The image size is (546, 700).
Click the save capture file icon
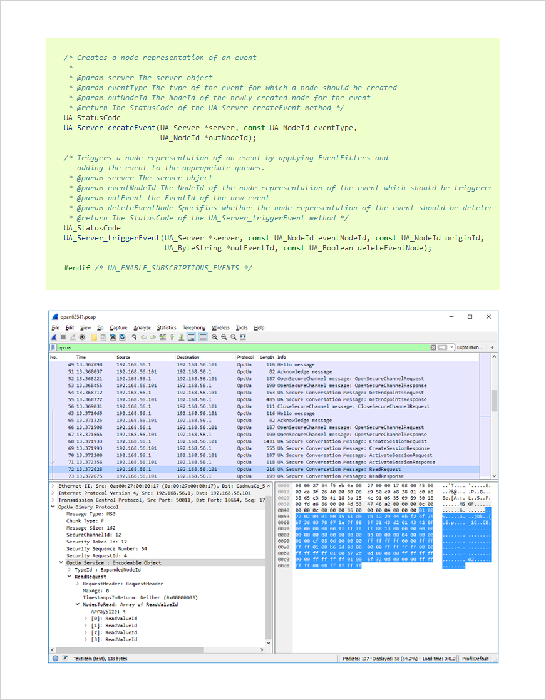[x=103, y=337]
